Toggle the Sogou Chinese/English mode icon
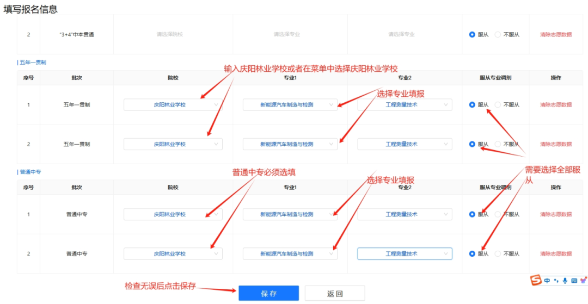This screenshot has height=304, width=588. (547, 281)
